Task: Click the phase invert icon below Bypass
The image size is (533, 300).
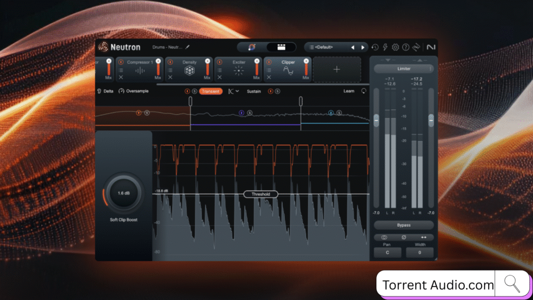Action: 403,238
